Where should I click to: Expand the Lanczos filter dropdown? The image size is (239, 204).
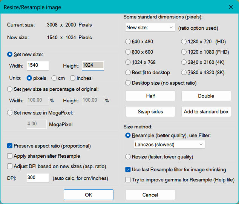click(169, 145)
